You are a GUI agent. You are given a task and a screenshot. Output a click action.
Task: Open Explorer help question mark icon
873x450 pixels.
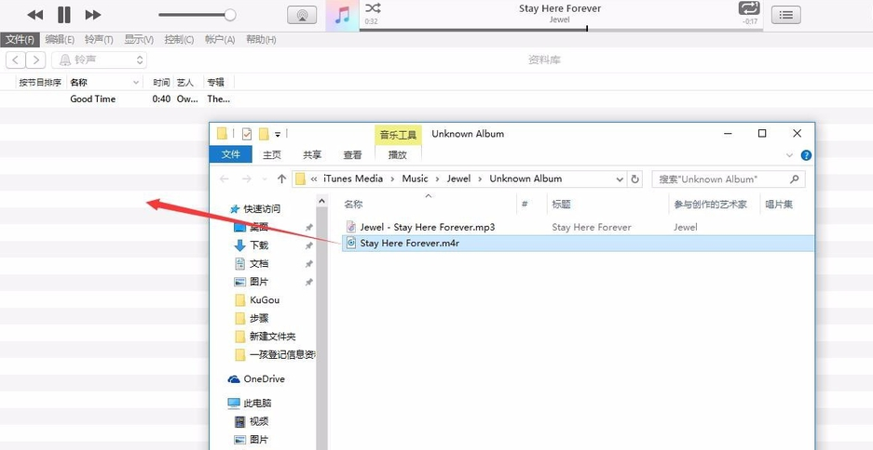(x=806, y=155)
